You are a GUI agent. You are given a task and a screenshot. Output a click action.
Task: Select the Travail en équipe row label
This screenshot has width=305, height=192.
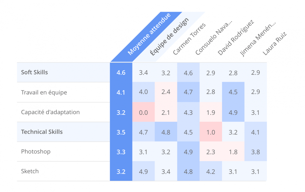(44, 92)
